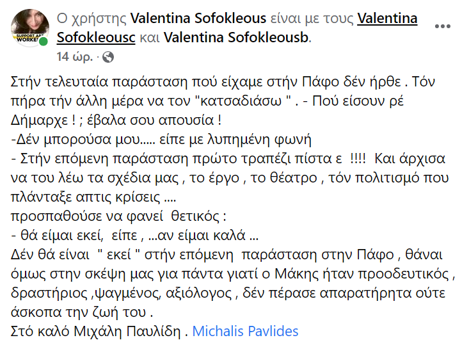Click the header text Ο χρήστης
The height and width of the screenshot is (347, 469).
click(92, 19)
